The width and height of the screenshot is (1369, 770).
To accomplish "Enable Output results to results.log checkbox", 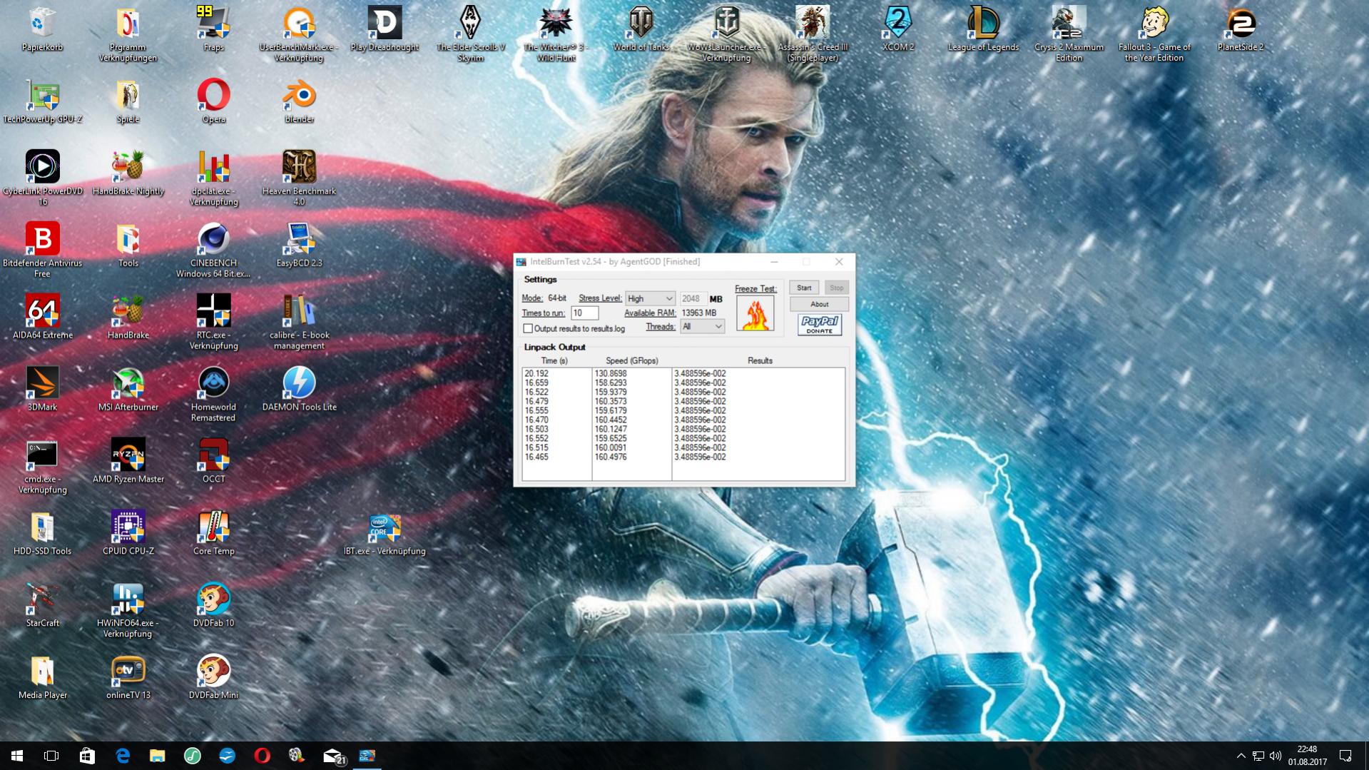I will [x=528, y=329].
